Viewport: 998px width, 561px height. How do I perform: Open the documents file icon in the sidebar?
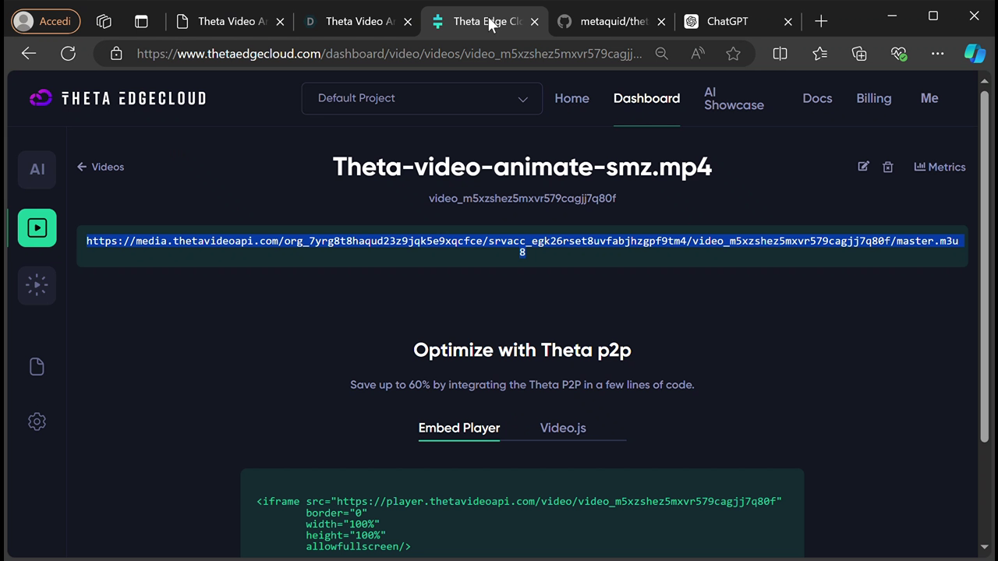37,366
